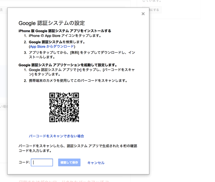Click the コード: label
215x182 pixels.
click(x=24, y=162)
